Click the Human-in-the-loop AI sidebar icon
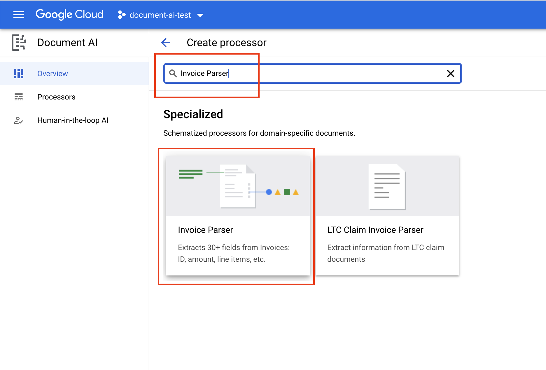This screenshot has width=546, height=370. click(18, 120)
